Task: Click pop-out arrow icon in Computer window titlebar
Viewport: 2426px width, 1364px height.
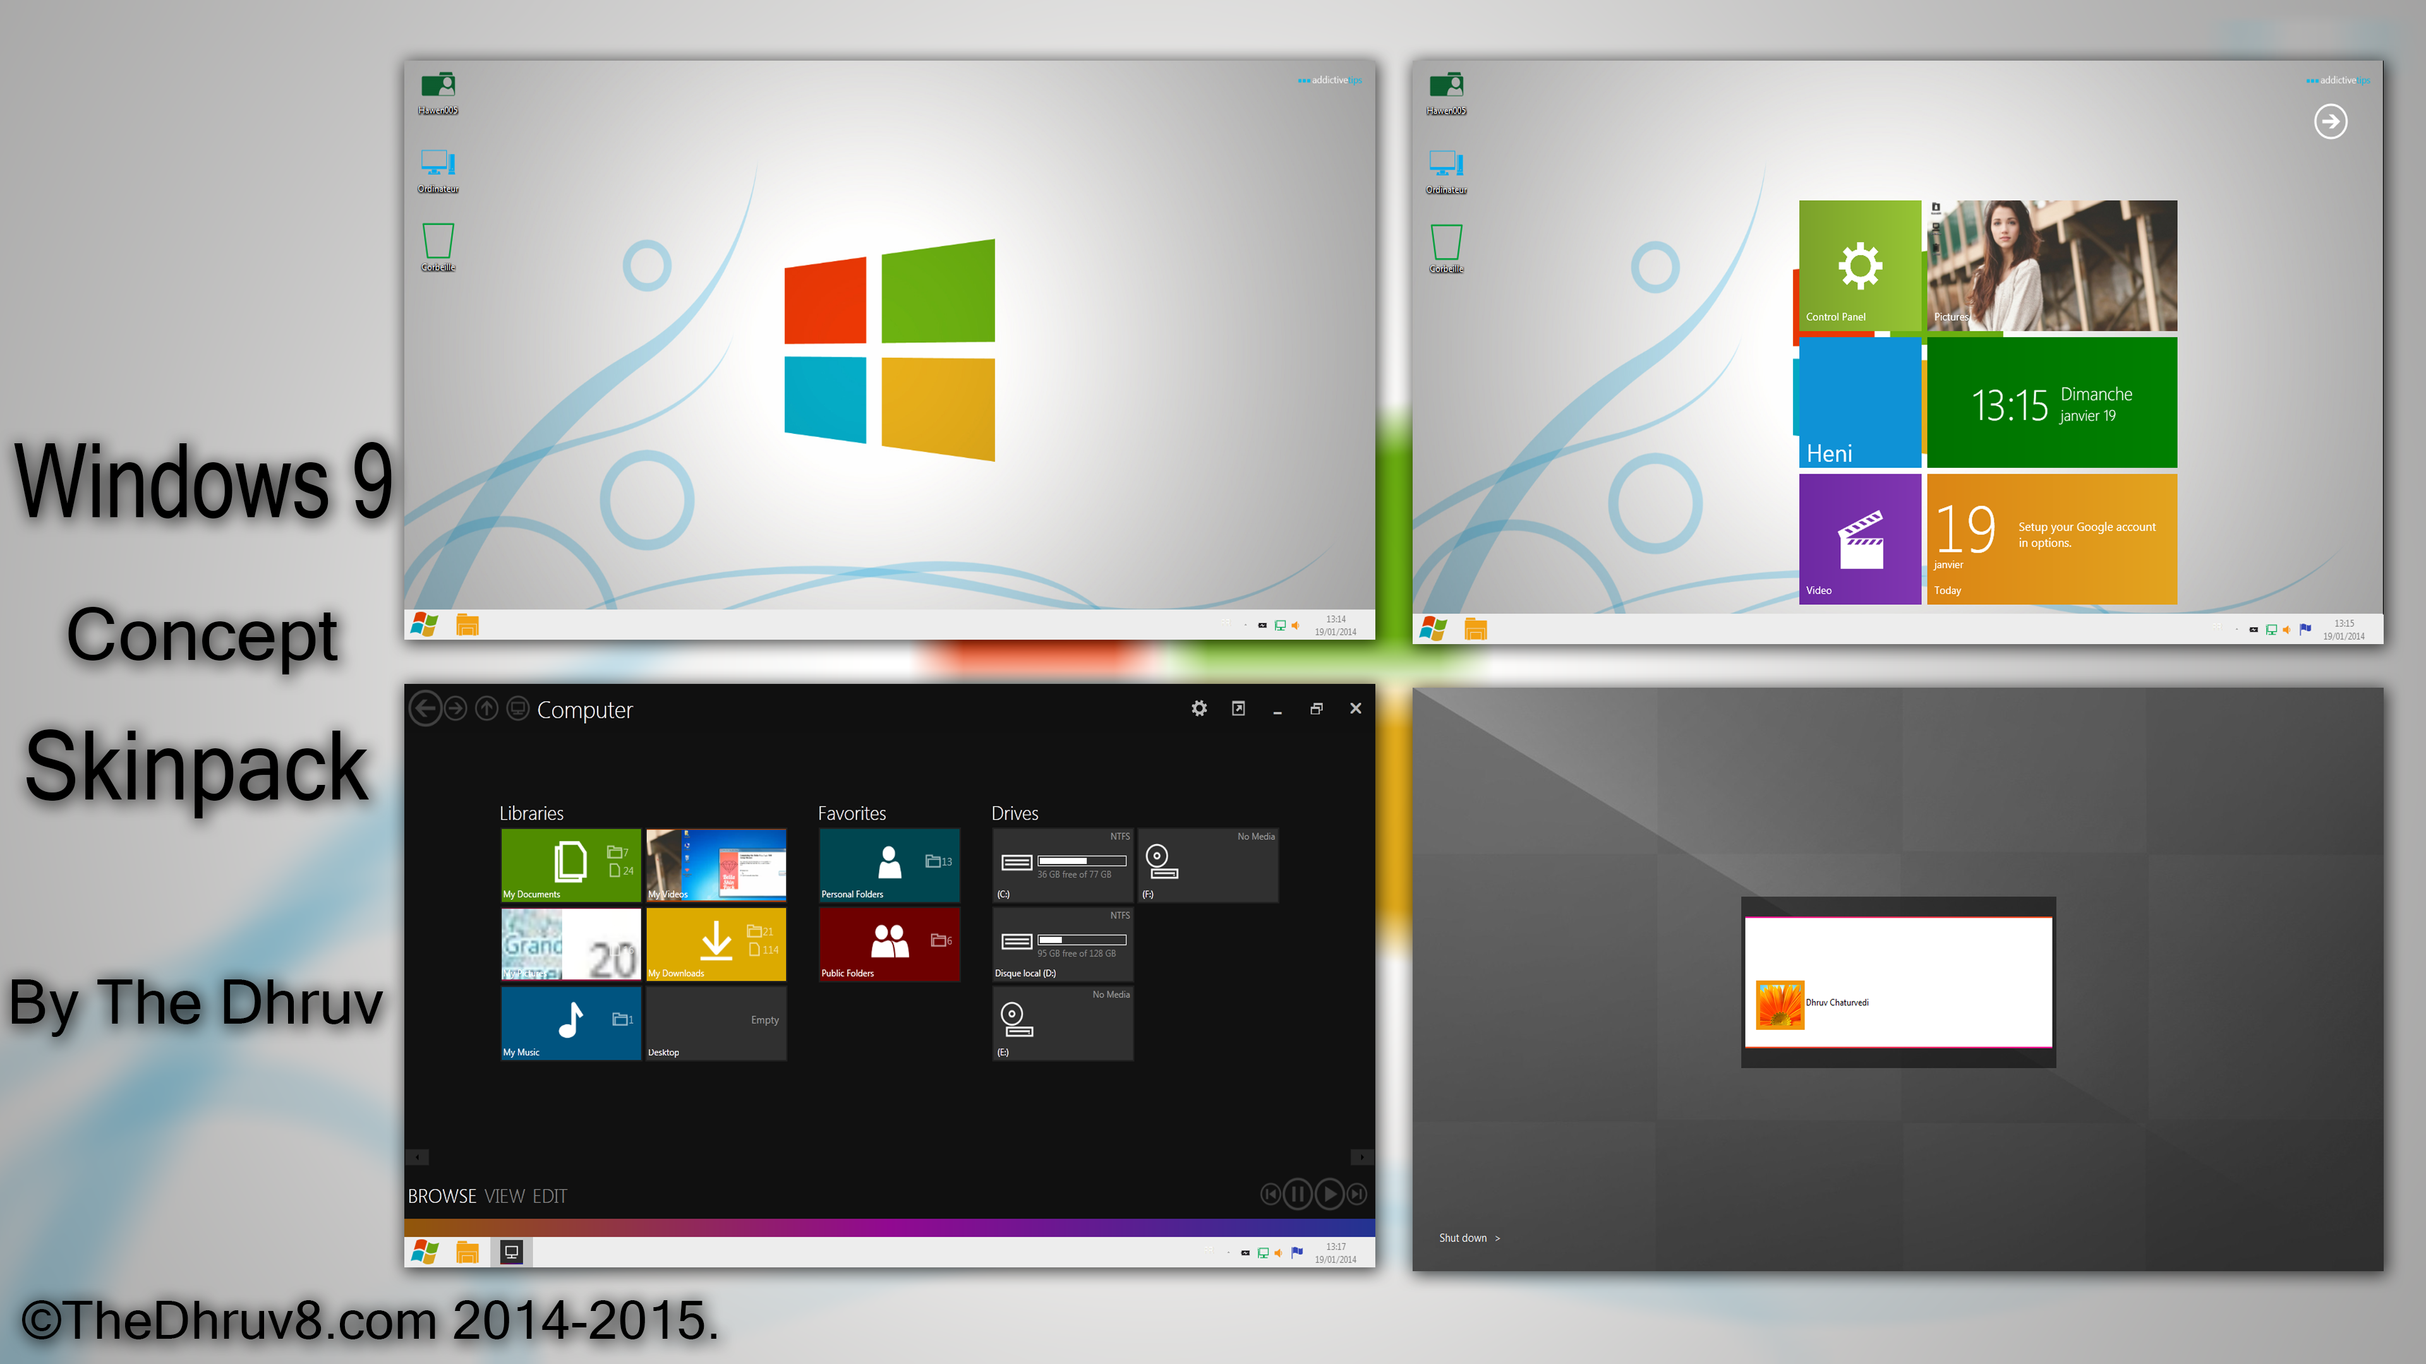Action: [x=1238, y=708]
